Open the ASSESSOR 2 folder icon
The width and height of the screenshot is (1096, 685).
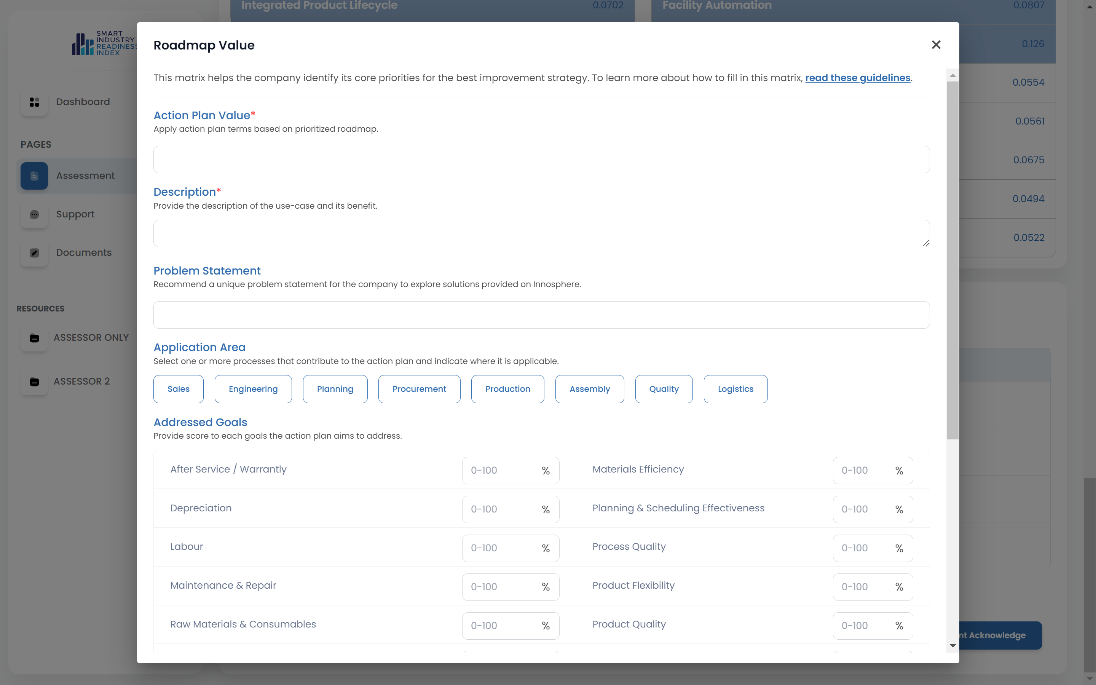point(34,382)
